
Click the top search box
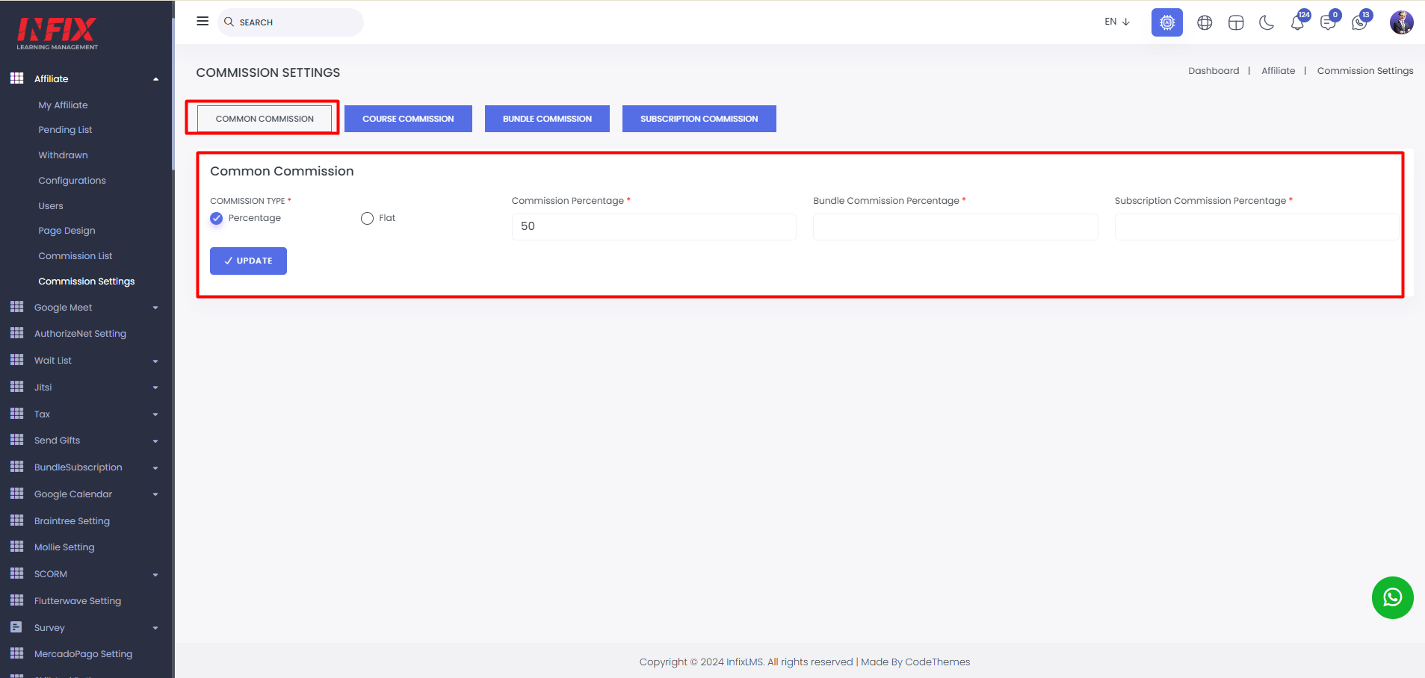click(291, 22)
